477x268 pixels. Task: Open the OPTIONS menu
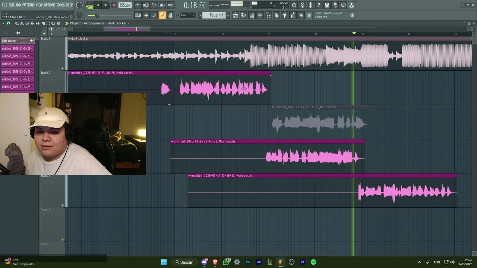click(50, 5)
